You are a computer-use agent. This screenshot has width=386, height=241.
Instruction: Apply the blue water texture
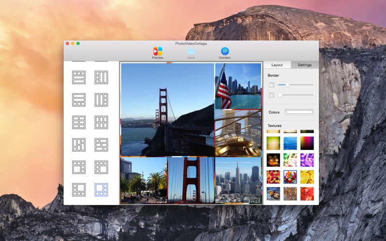pyautogui.click(x=290, y=143)
